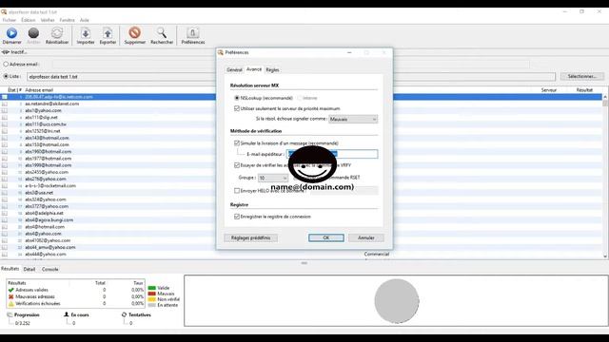Image resolution: width=609 pixels, height=342 pixels.
Task: Select the Adresse email radio button
Action: point(6,64)
